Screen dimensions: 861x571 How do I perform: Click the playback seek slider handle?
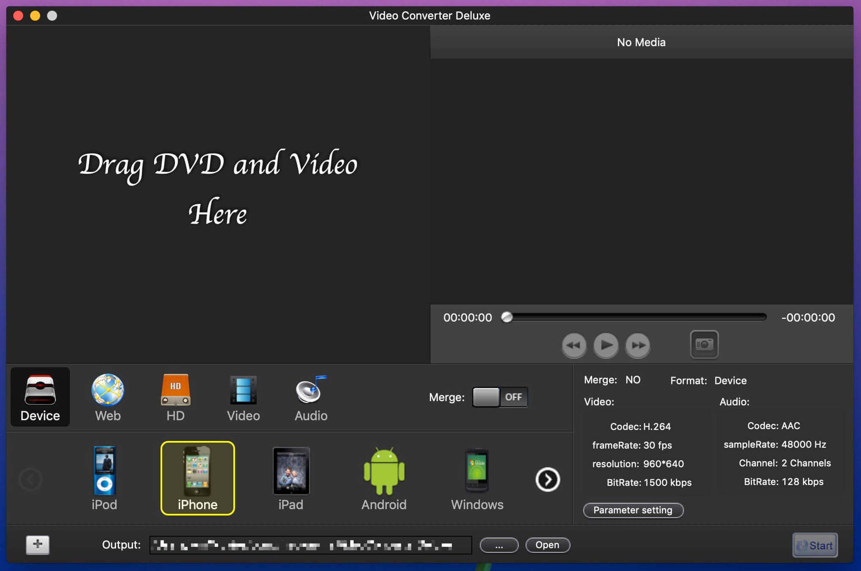(x=507, y=317)
